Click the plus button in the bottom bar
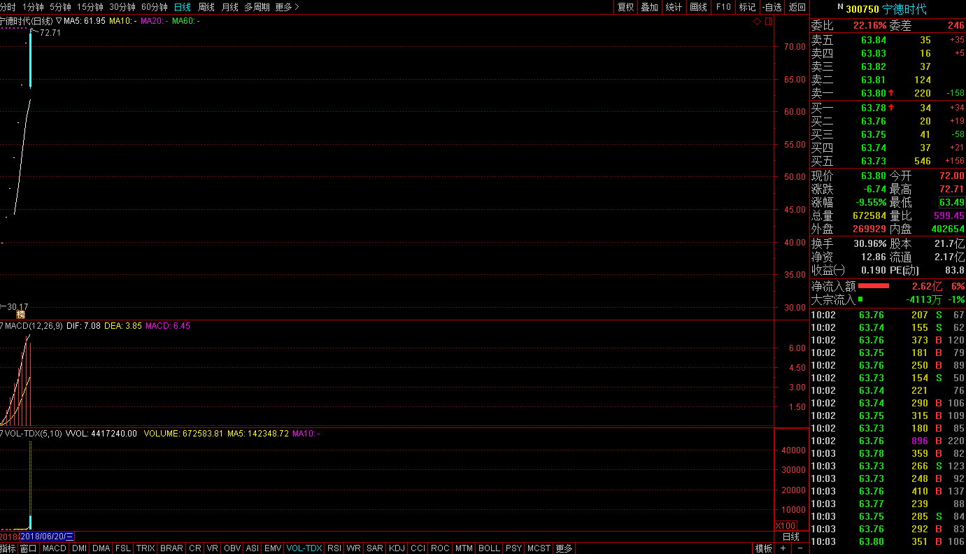 [783, 548]
